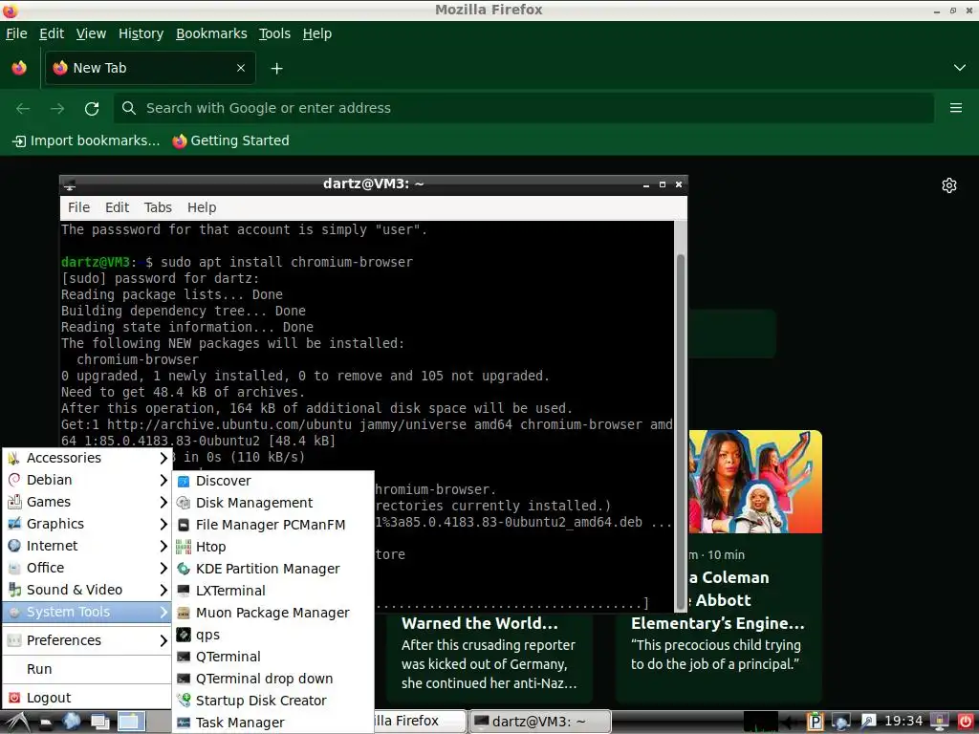979x734 pixels.
Task: Expand the Preferences menu category
Action: pyautogui.click(x=87, y=640)
